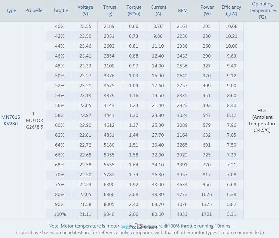This screenshot has width=279, height=238.
Task: Click the MN701S KV280 type cell
Action: [11, 120]
